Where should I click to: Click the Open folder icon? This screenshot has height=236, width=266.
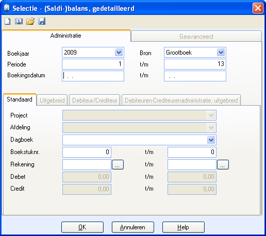(30, 21)
